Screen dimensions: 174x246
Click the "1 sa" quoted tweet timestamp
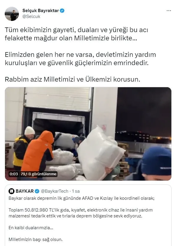click(x=76, y=191)
